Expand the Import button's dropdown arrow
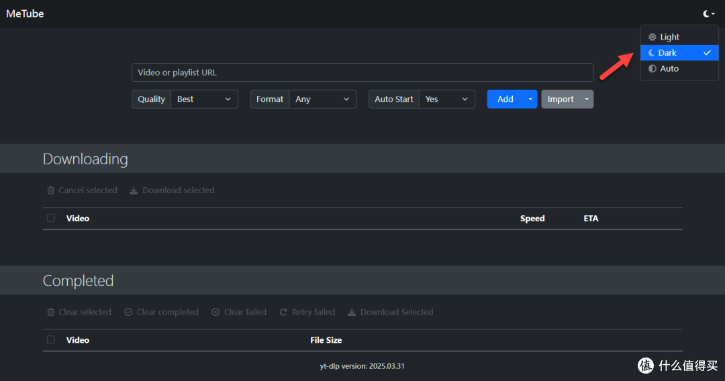 tap(587, 99)
